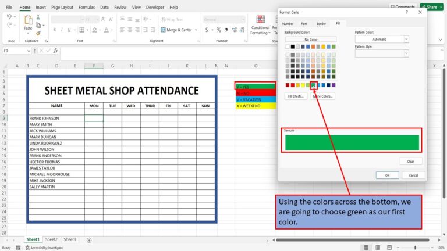Screen dimensions: 447x251
Task: Open the Border tab in Format Cells
Action: 321,24
